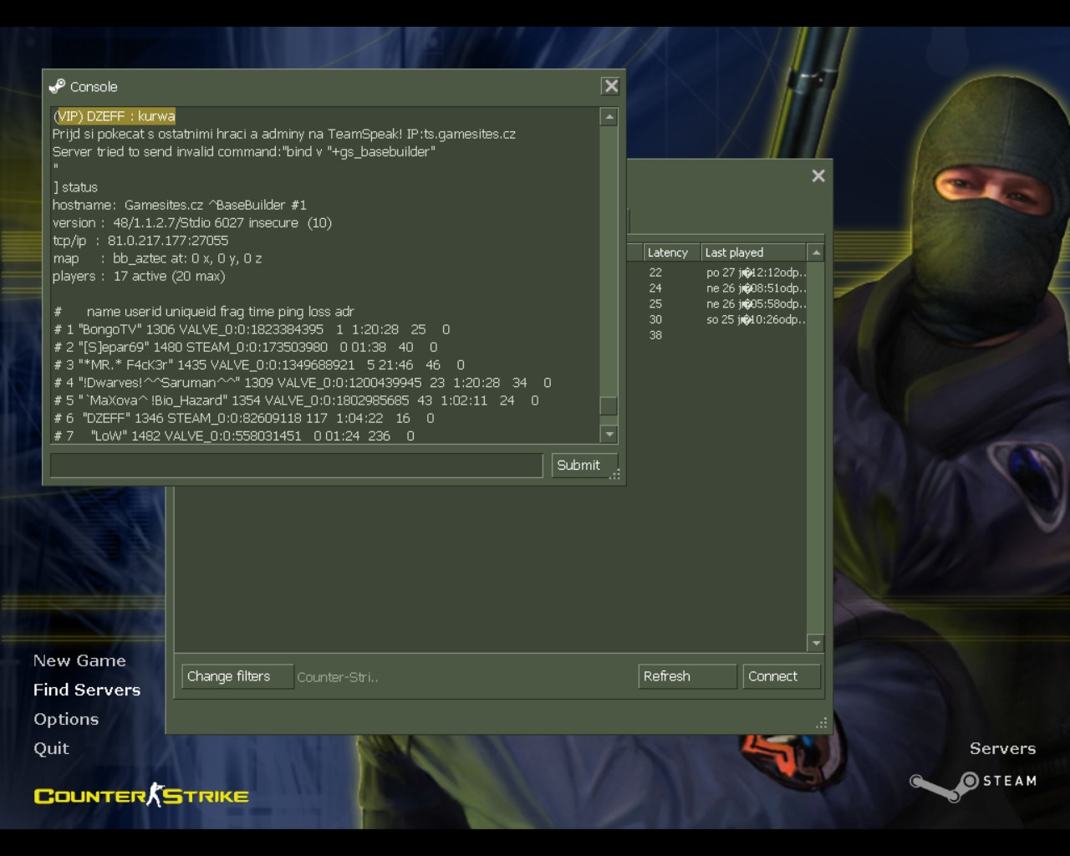Image resolution: width=1070 pixels, height=856 pixels.
Task: Open Options from main menu
Action: point(66,719)
